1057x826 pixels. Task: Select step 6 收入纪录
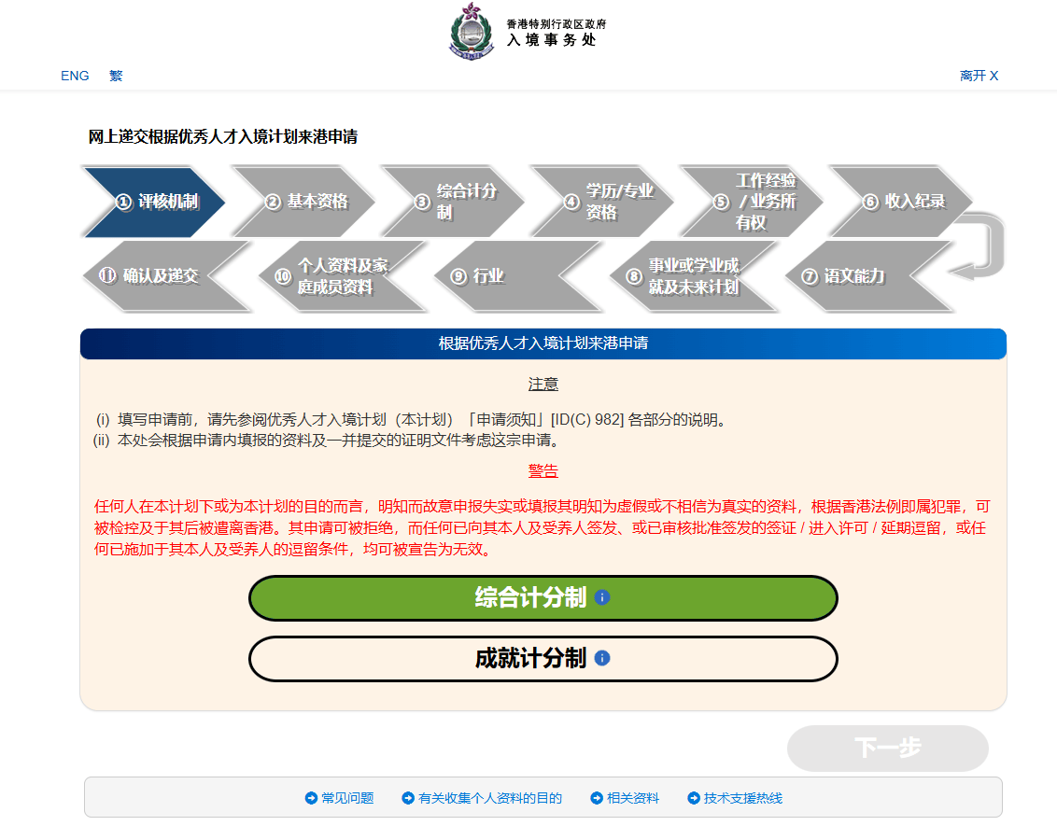point(902,202)
